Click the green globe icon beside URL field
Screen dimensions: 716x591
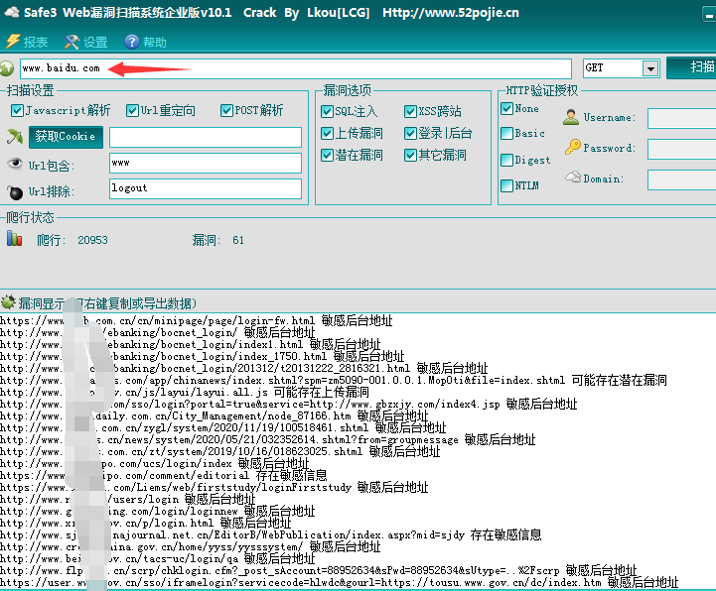[x=7, y=68]
